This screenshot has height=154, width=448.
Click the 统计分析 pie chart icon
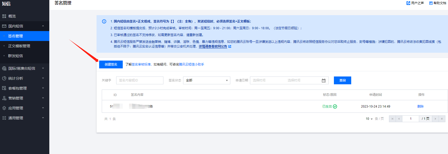(4, 78)
